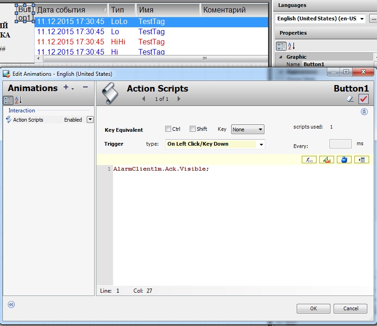The image size is (377, 326).
Task: Sort animations alphabetically with the AZ icon
Action: pos(18,100)
